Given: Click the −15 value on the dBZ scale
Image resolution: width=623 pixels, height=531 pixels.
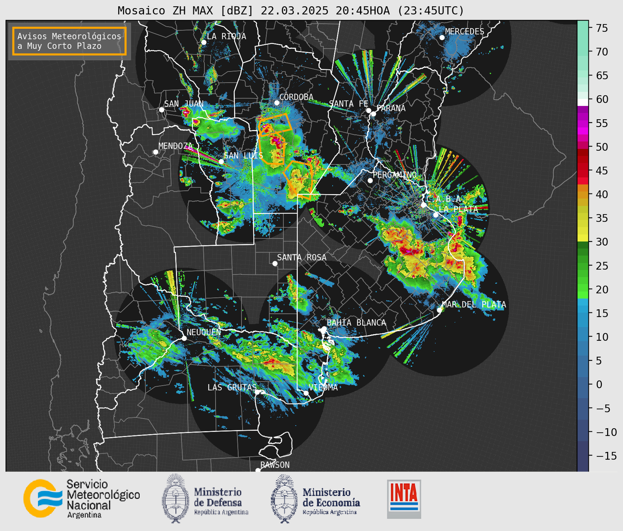Looking at the screenshot, I should (606, 456).
